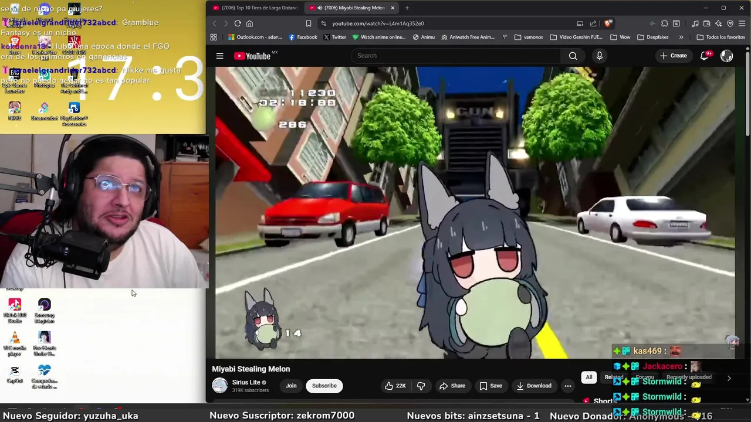751x422 pixels.
Task: Share the video
Action: click(x=452, y=386)
